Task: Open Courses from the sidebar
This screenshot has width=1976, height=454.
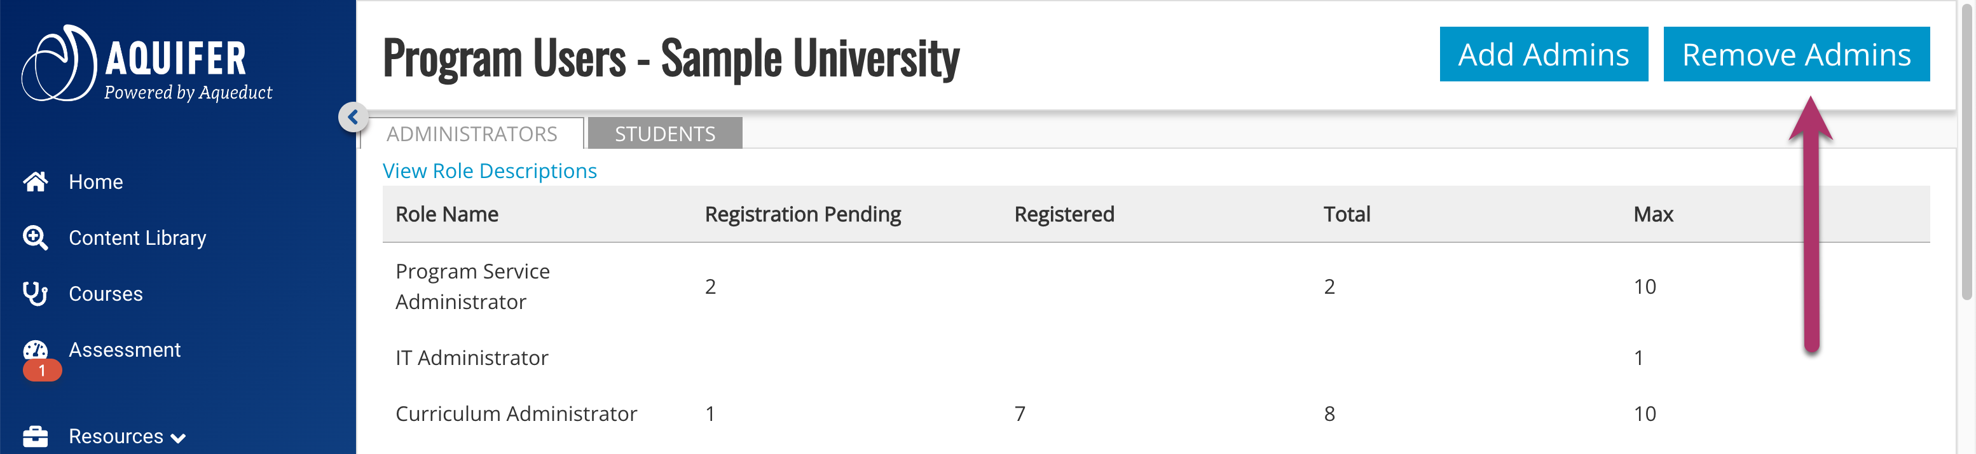Action: [106, 294]
